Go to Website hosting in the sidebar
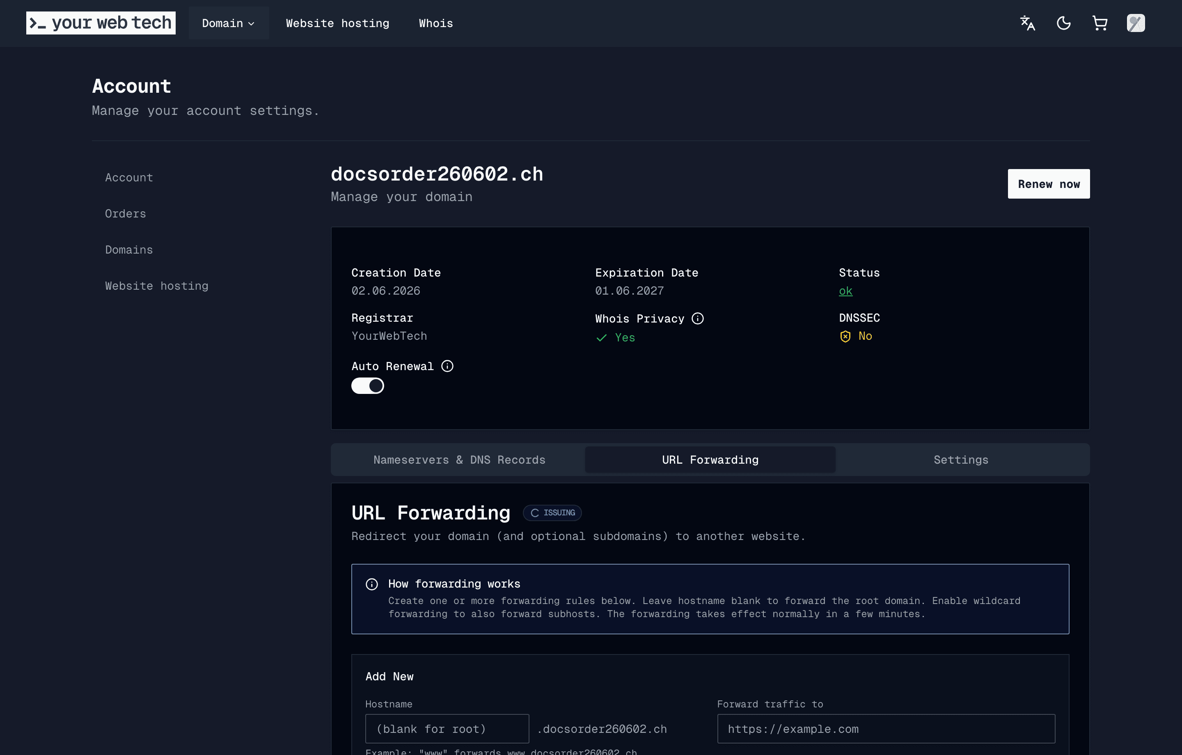 157,286
